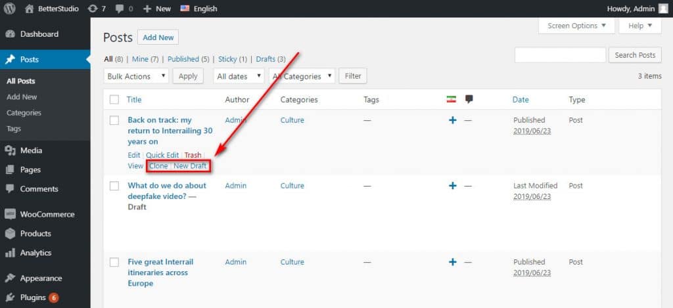Viewport: 673px width, 308px height.
Task: Click the Products box icon
Action: click(x=11, y=233)
